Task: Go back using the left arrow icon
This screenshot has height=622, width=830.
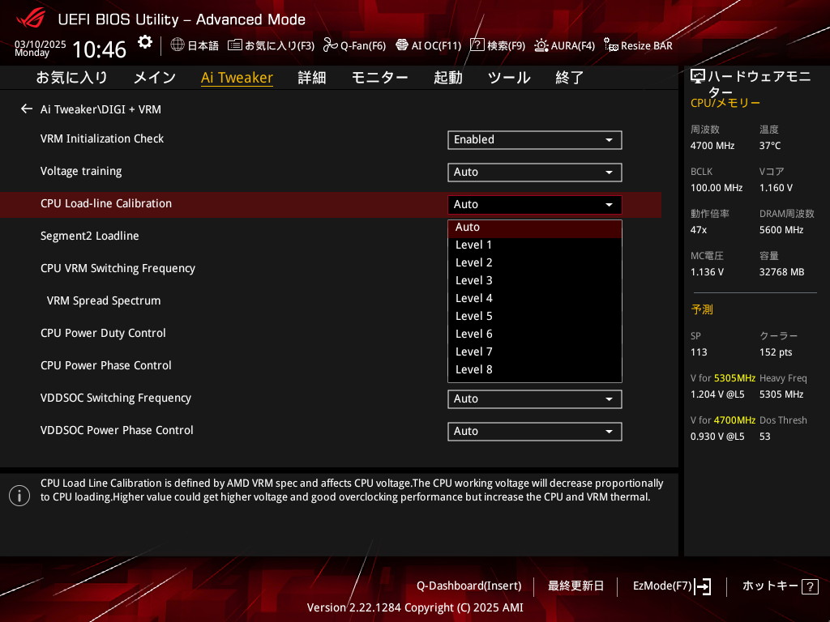Action: pyautogui.click(x=27, y=109)
